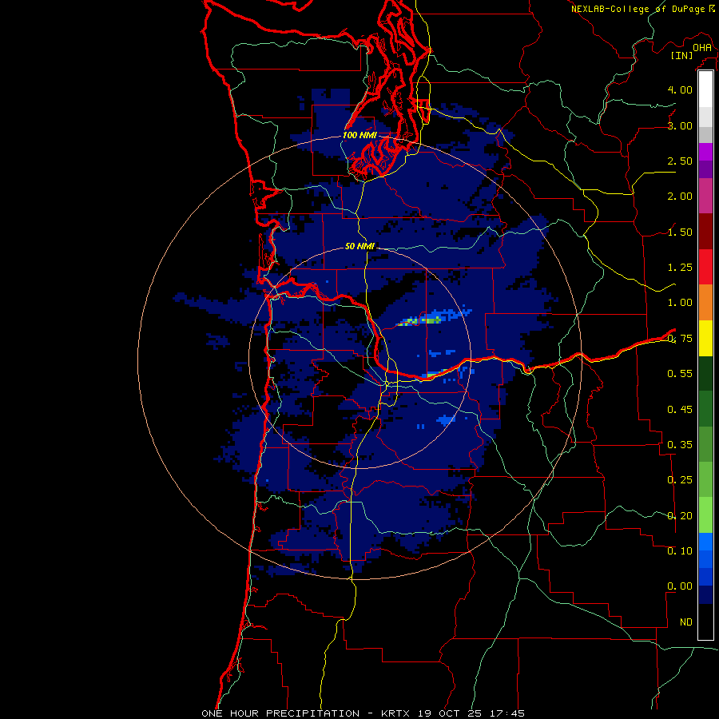This screenshot has height=719, width=719.
Task: Click the 0.35 legend value
Action: pyautogui.click(x=680, y=445)
